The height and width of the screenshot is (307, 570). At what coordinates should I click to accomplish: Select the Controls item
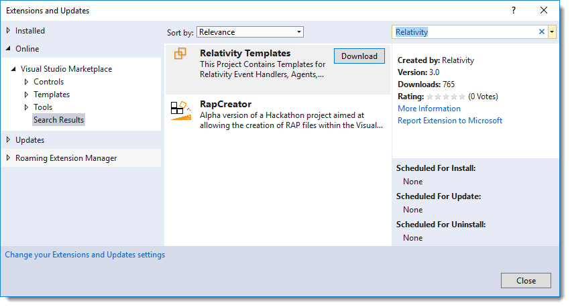click(49, 82)
